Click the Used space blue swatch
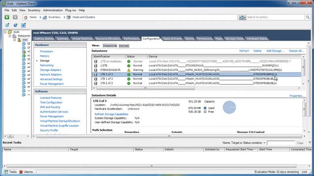This screenshot has width=314, height=176. pyautogui.click(x=205, y=108)
